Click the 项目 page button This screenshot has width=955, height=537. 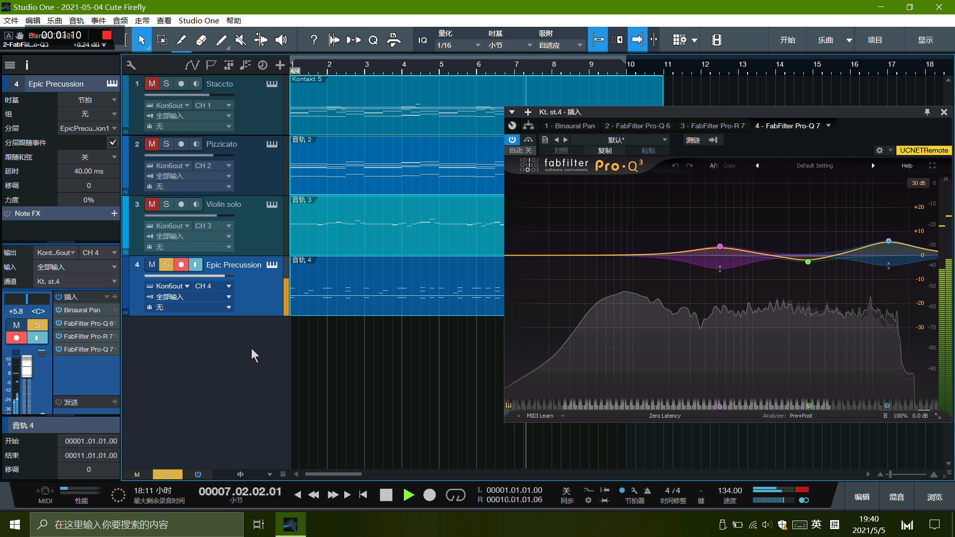(x=874, y=40)
